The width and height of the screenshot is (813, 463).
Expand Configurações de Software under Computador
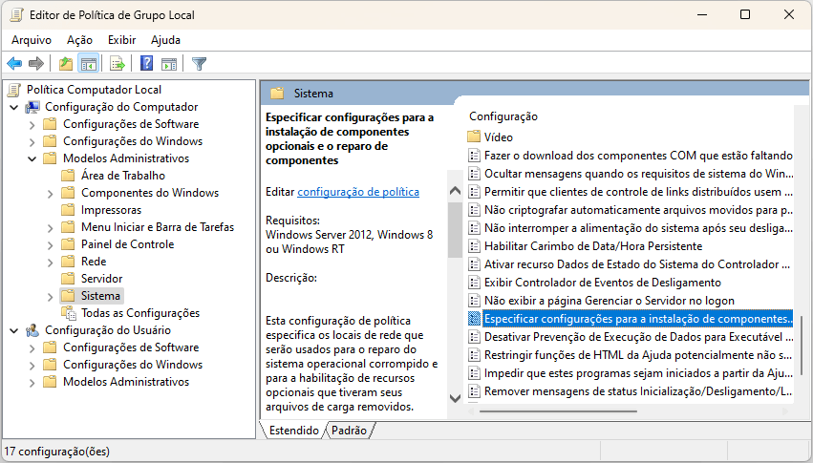click(x=32, y=125)
